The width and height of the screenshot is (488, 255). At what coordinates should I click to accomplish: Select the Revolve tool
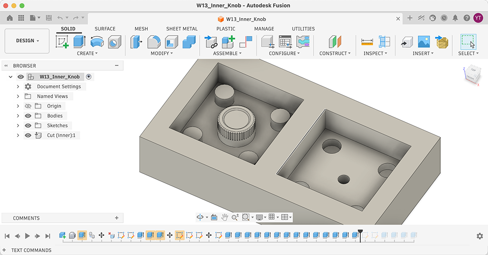coord(97,42)
